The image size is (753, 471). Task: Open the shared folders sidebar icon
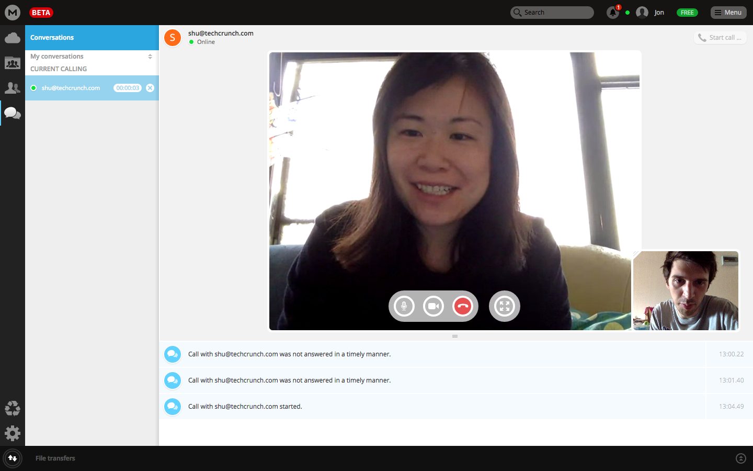13,63
